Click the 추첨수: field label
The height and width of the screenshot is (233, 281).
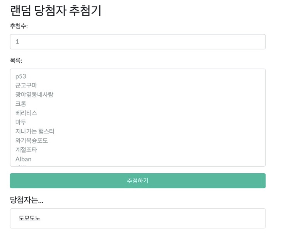(19, 26)
